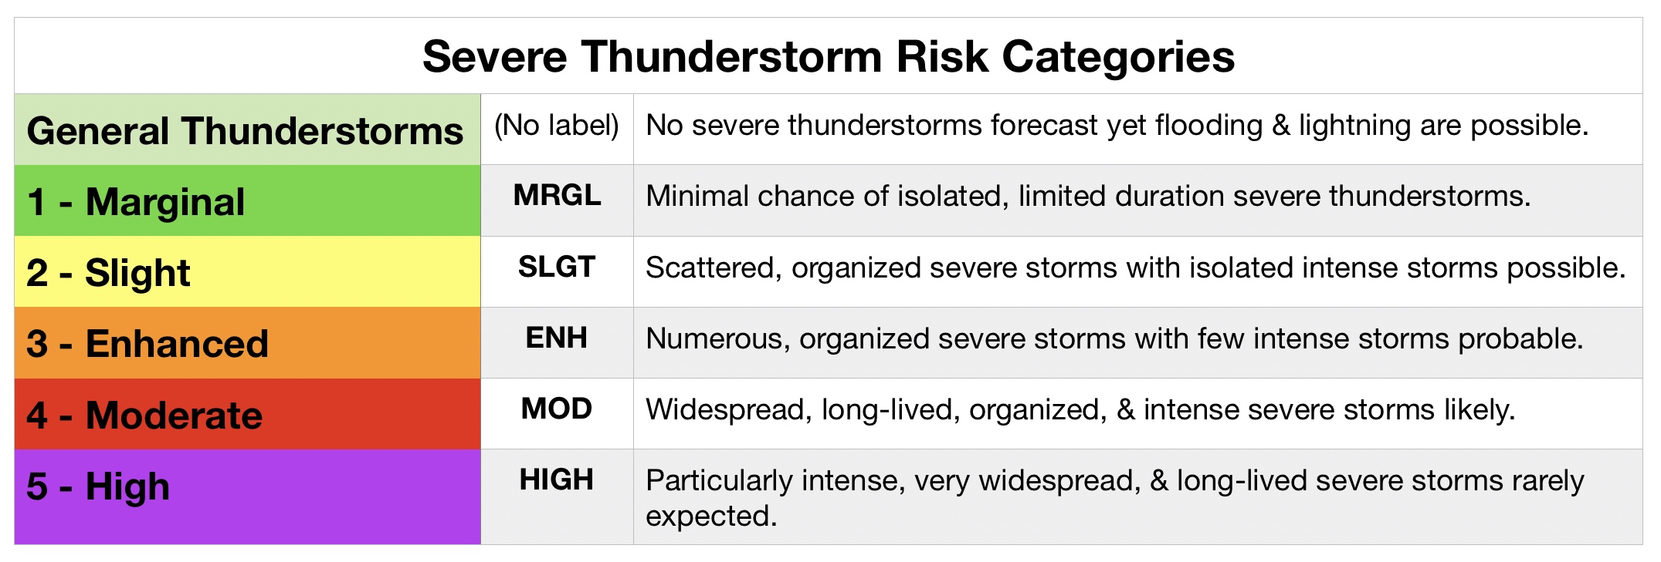Image resolution: width=1661 pixels, height=562 pixels.
Task: Select the HIGH abbreviation label
Action: coord(556,480)
